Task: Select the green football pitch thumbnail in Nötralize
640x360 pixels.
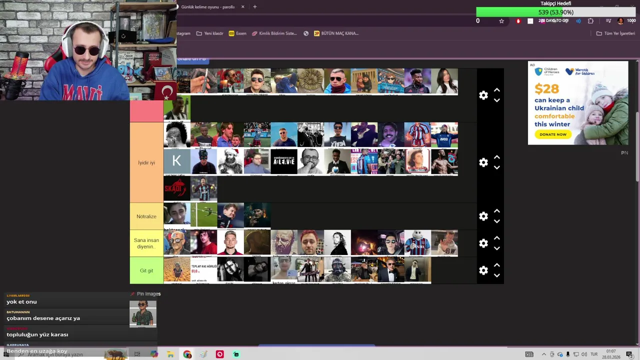Action: [203, 215]
